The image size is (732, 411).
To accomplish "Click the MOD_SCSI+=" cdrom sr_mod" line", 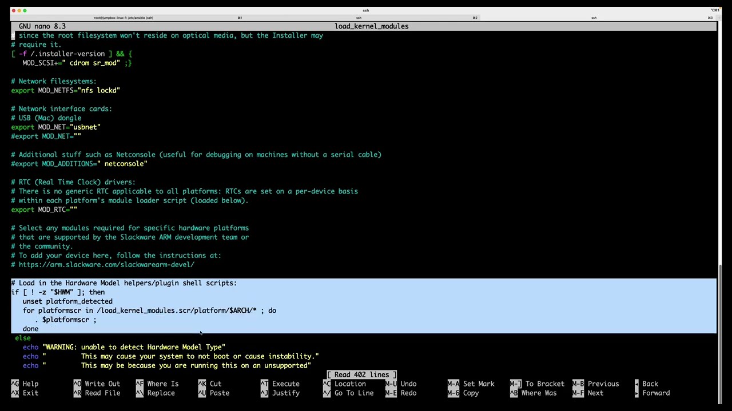I will pos(77,63).
